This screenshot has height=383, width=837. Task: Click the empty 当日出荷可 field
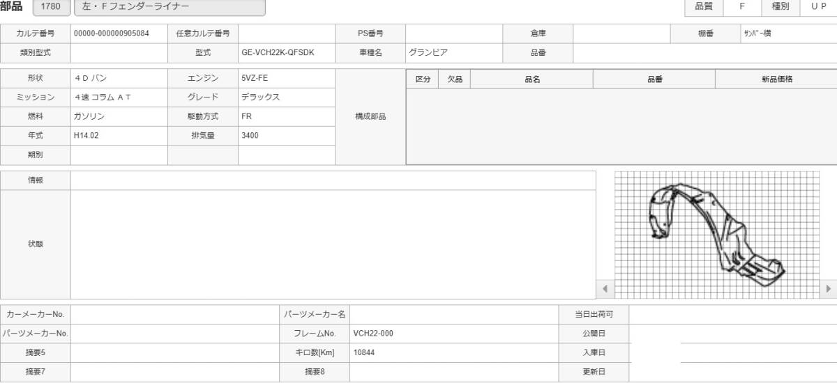733,315
